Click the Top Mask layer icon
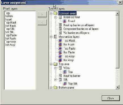 [x=60, y=41]
